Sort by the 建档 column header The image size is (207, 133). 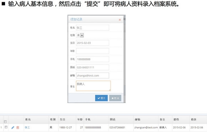point(176,119)
